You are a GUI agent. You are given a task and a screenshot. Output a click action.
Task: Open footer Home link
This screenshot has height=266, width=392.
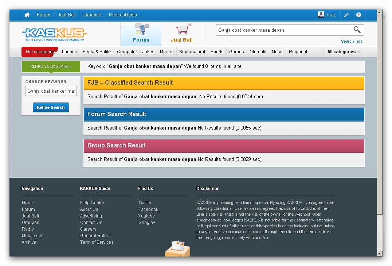click(28, 203)
